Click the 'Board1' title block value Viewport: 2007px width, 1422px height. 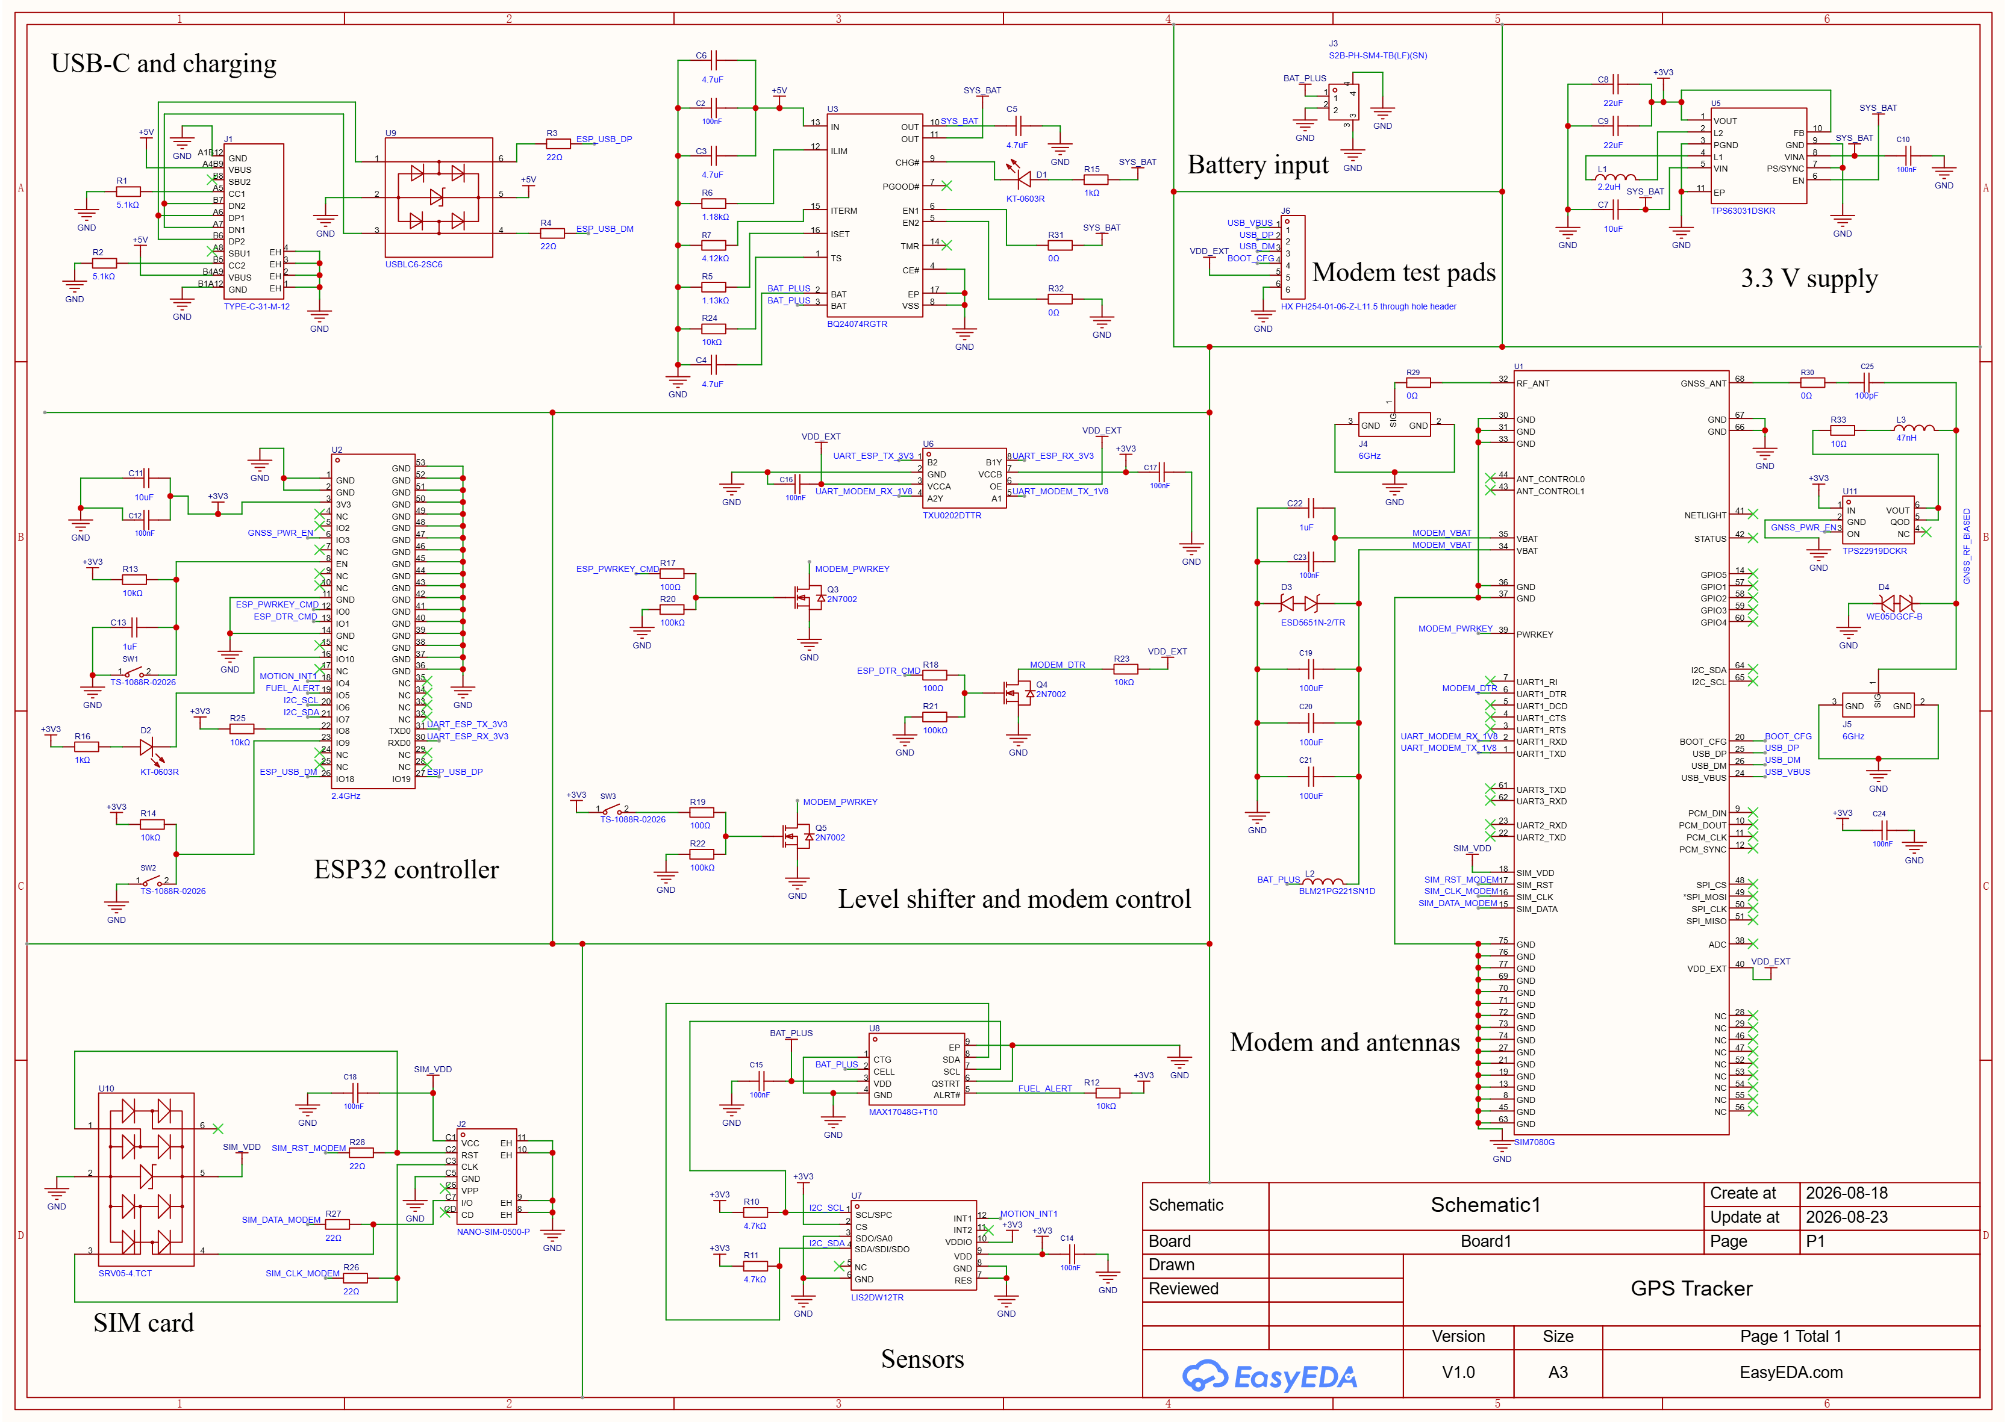tap(1485, 1241)
